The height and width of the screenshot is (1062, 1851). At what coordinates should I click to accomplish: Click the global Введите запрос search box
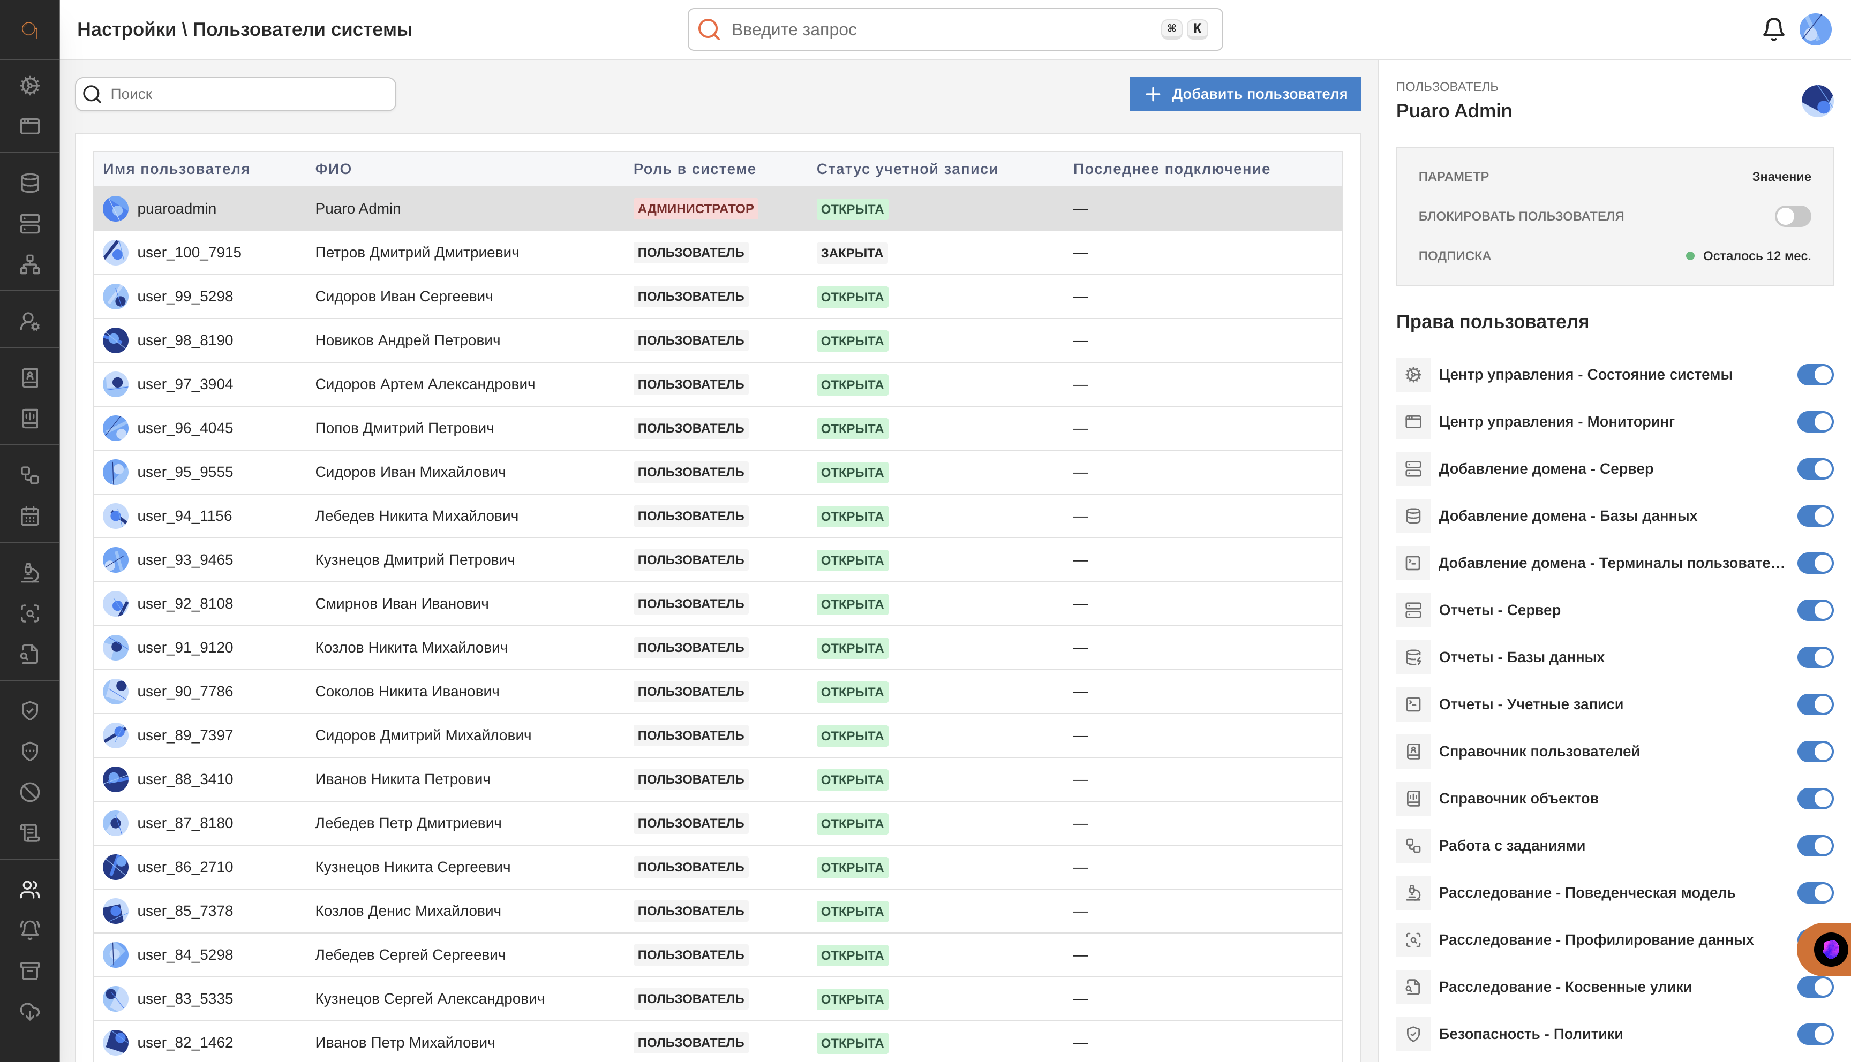tap(941, 29)
